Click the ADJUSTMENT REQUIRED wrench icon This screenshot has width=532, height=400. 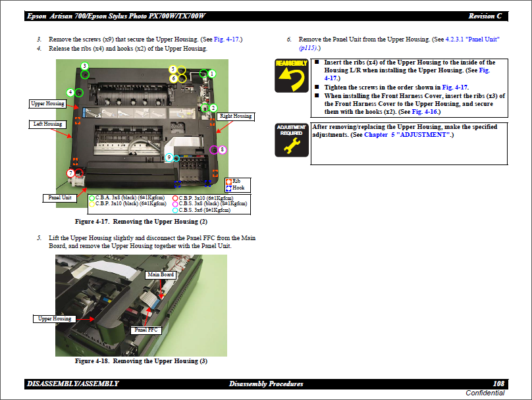(x=291, y=139)
